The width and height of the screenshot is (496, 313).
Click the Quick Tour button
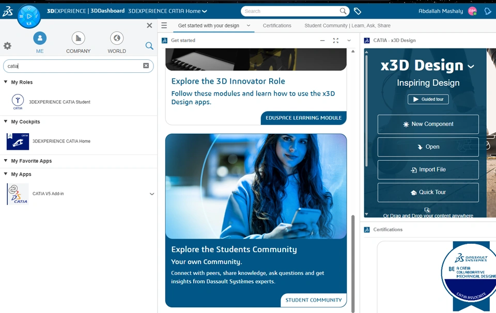[428, 193]
